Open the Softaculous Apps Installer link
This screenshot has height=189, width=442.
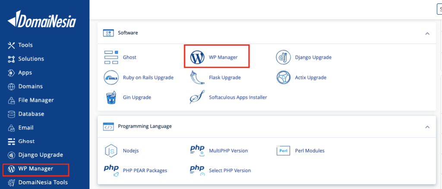coord(238,98)
